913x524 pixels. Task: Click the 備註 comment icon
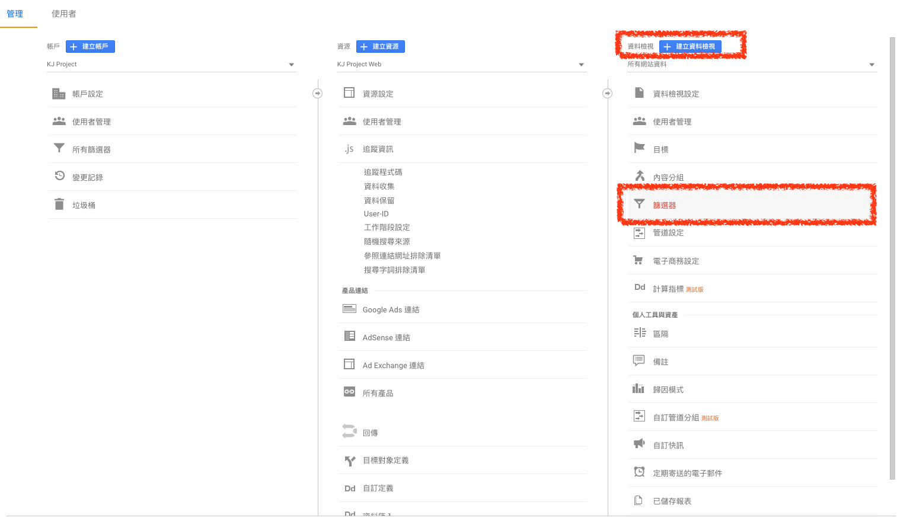click(639, 360)
